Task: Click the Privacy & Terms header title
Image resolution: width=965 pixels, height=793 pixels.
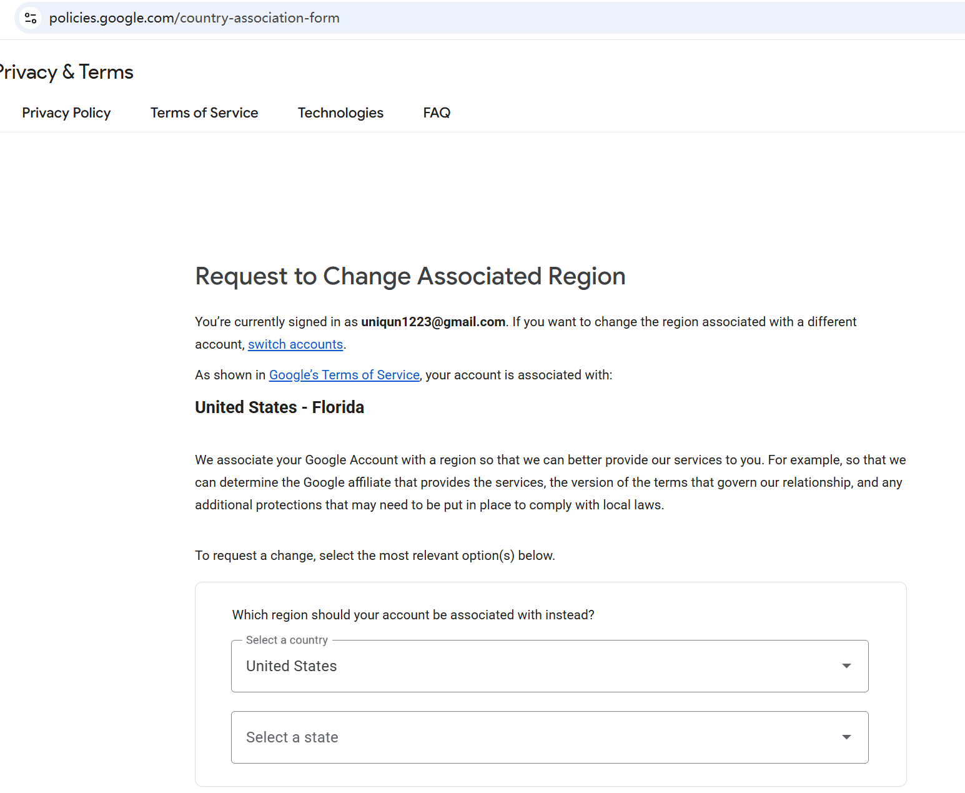Action: (x=66, y=72)
